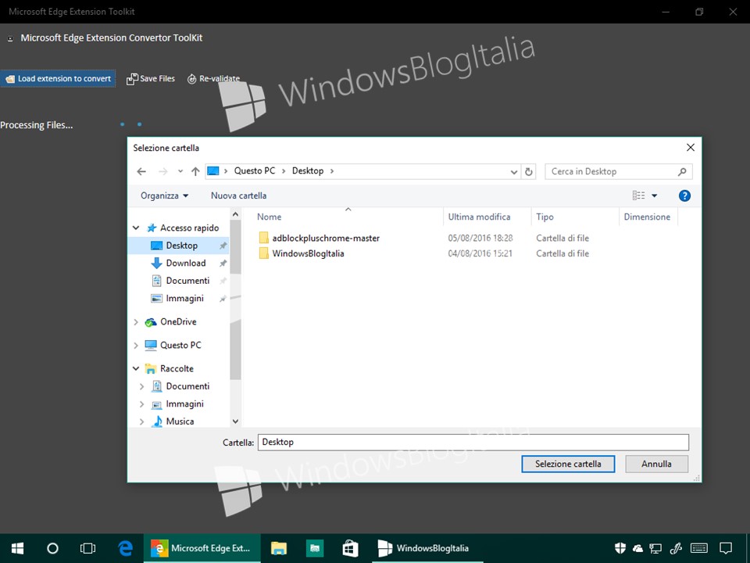Open Windows Defender shield tray icon
Image resolution: width=750 pixels, height=563 pixels.
[620, 549]
